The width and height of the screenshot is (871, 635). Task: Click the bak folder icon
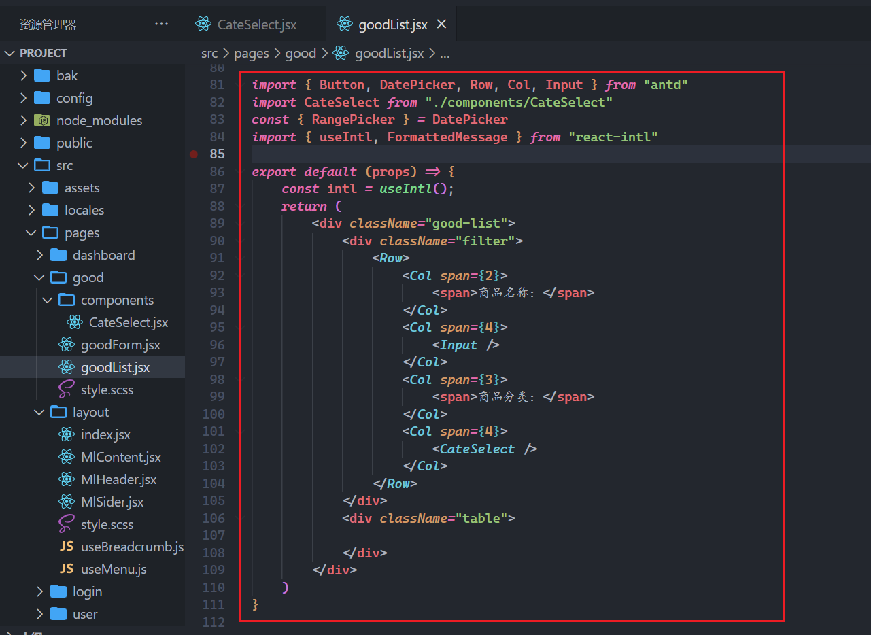[x=42, y=75]
